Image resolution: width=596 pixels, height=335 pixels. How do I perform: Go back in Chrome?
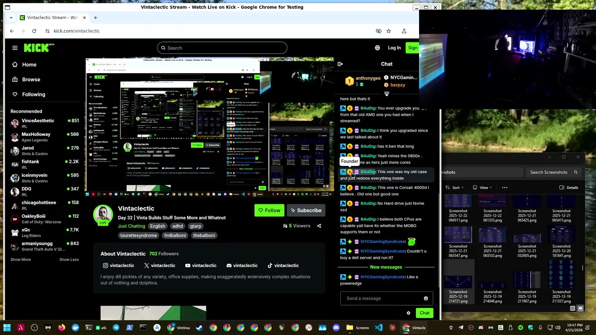(12, 31)
